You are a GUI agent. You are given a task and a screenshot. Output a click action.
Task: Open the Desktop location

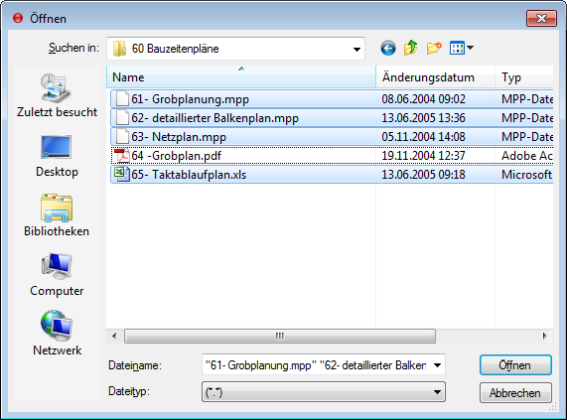pyautogui.click(x=57, y=156)
